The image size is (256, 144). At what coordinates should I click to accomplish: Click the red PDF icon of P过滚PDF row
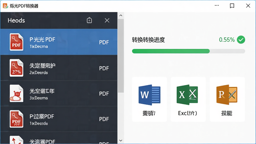pos(16,119)
